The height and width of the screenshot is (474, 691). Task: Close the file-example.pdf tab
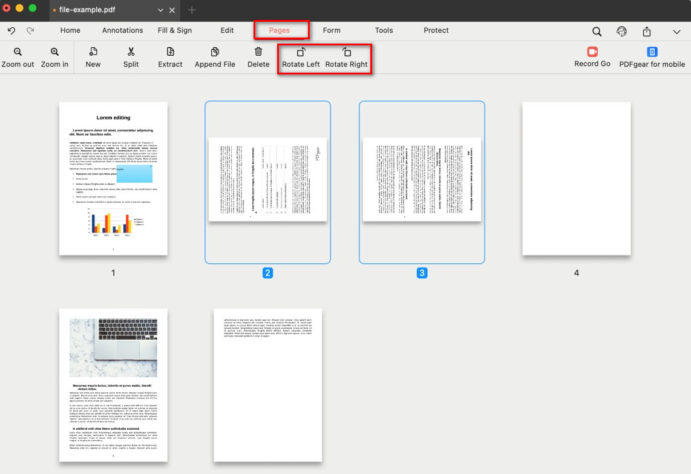click(172, 10)
